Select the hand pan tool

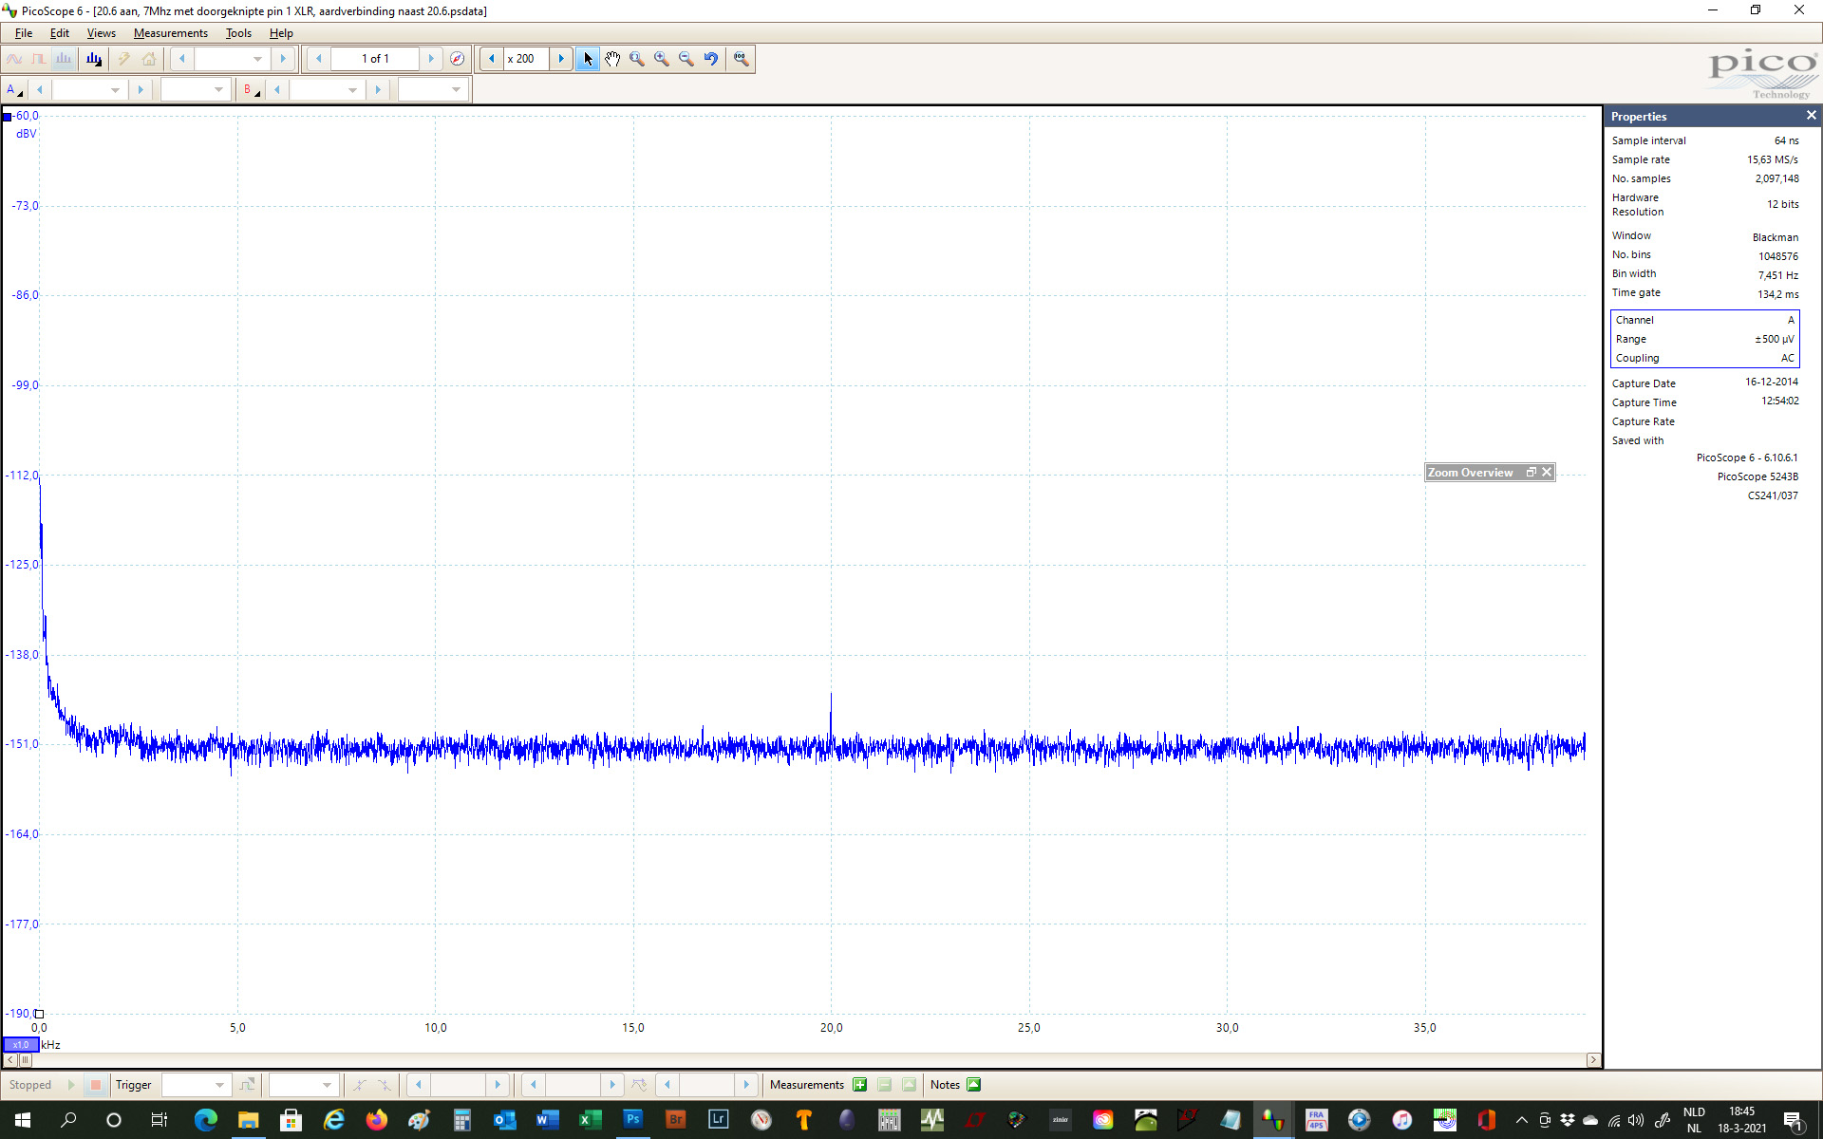pyautogui.click(x=612, y=59)
